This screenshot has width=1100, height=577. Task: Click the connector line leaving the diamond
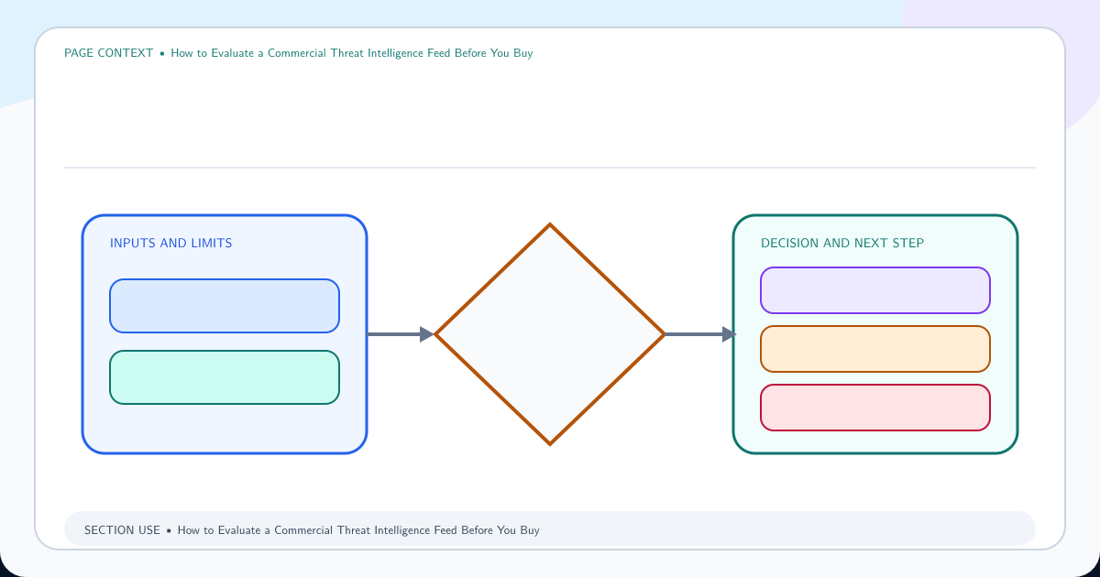coord(694,334)
